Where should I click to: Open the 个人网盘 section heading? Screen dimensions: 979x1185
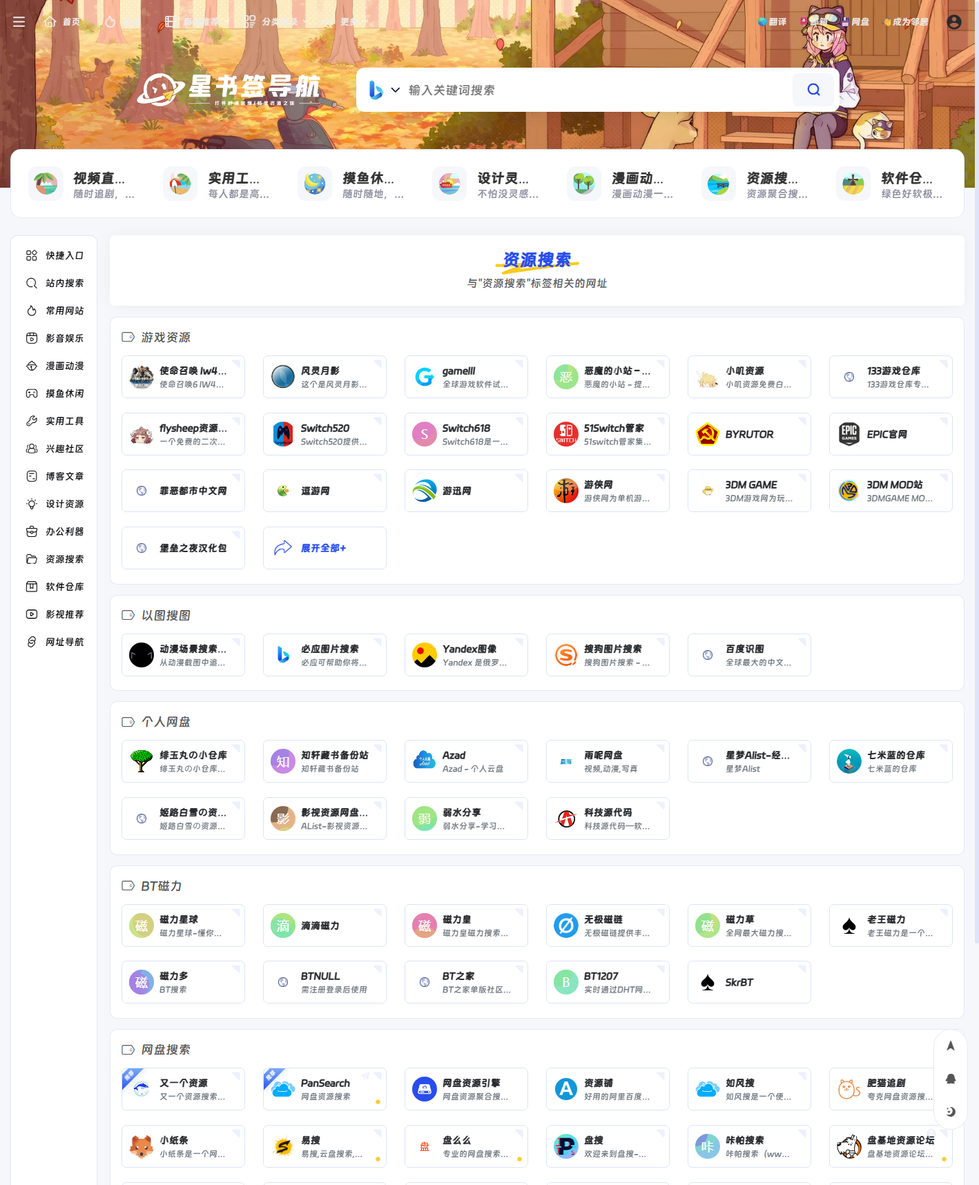(x=166, y=722)
